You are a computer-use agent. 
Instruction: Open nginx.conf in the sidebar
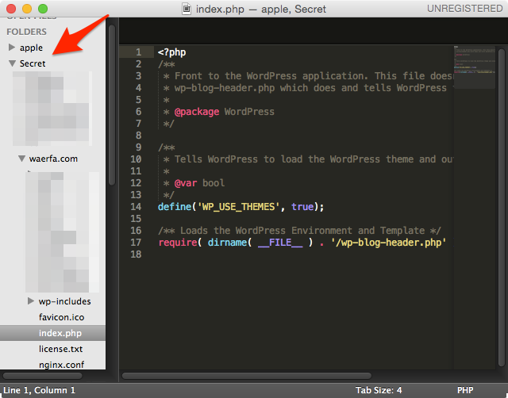click(x=62, y=365)
